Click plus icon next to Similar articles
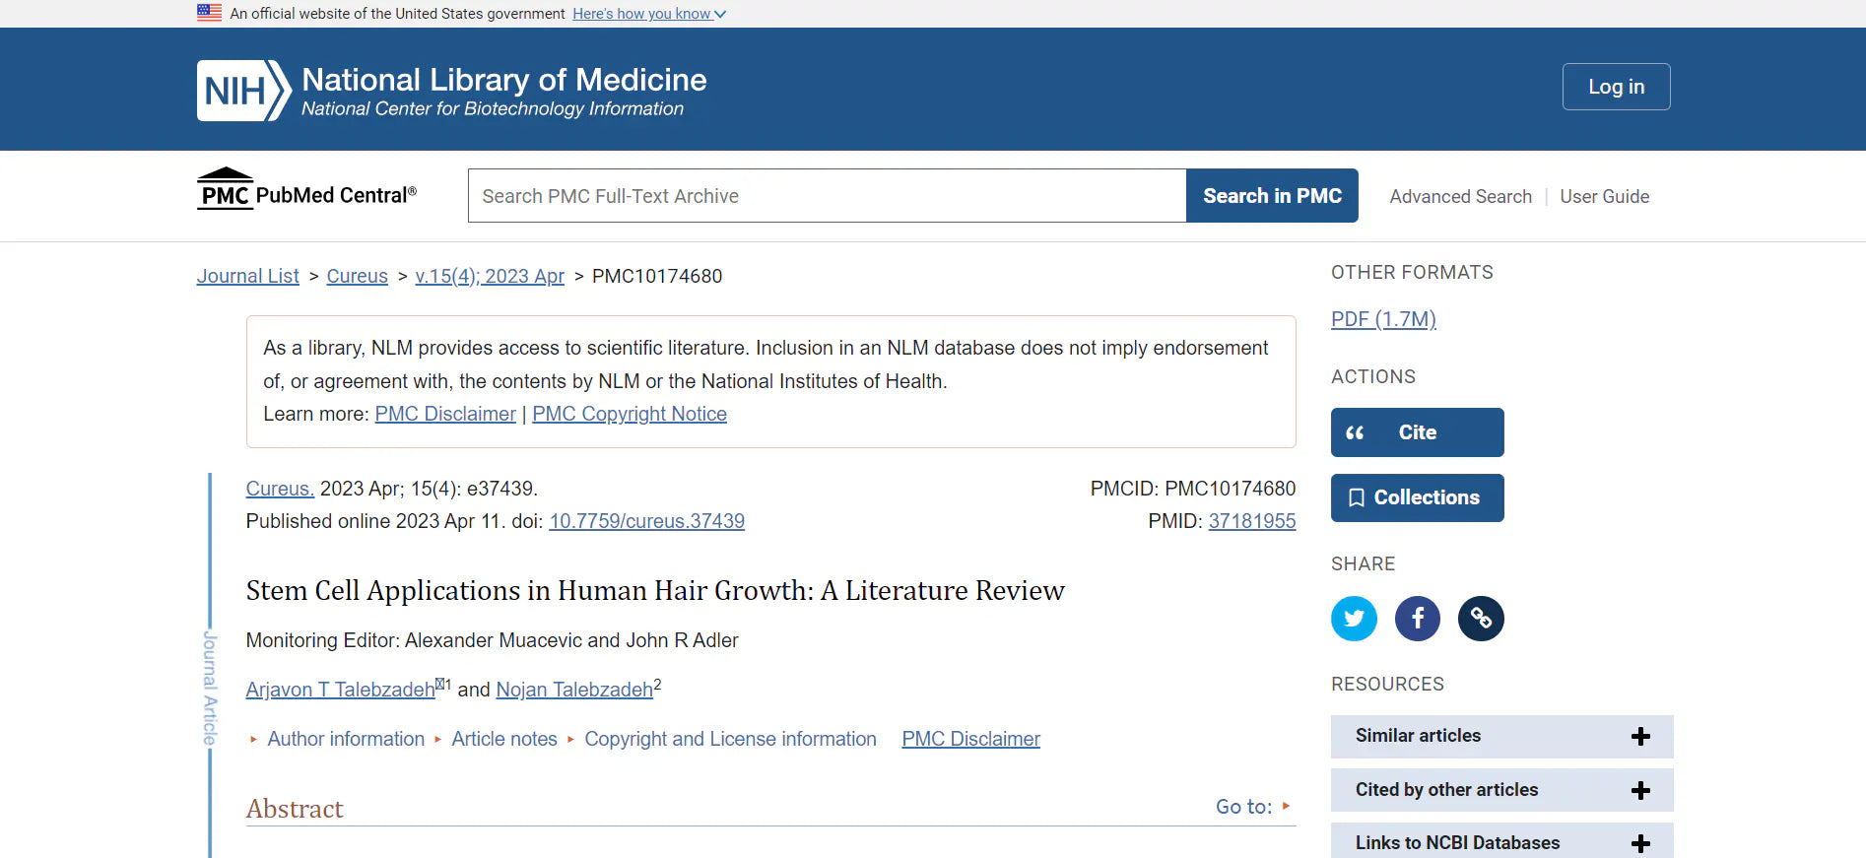Screen dimensions: 1866x858 (x=1640, y=737)
